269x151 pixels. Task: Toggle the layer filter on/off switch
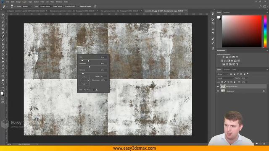point(248,74)
